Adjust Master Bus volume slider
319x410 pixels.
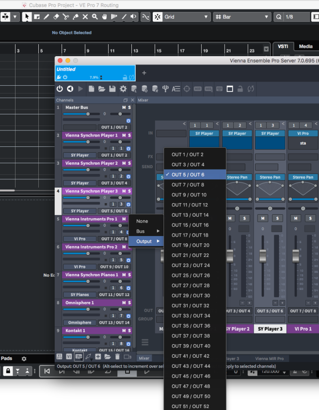(x=81, y=114)
